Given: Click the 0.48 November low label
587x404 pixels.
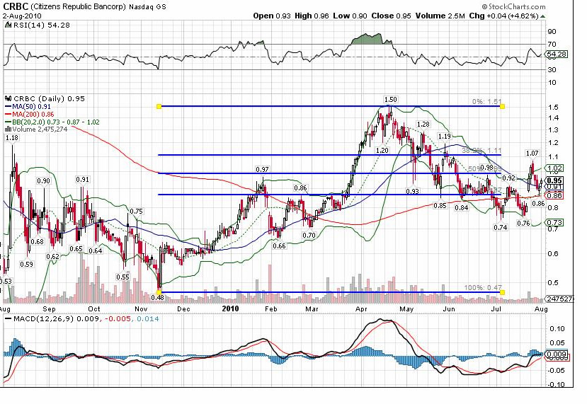Looking at the screenshot, I should (x=158, y=297).
